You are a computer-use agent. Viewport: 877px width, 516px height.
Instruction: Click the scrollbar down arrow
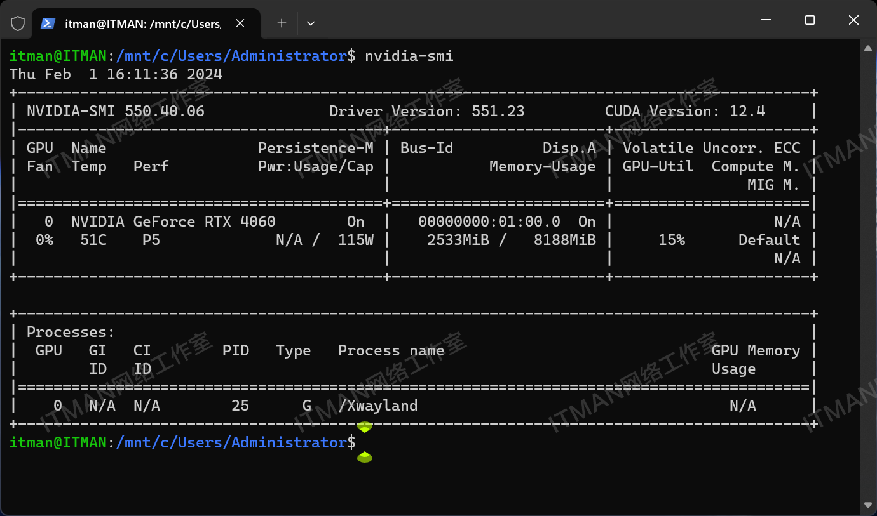coord(868,505)
